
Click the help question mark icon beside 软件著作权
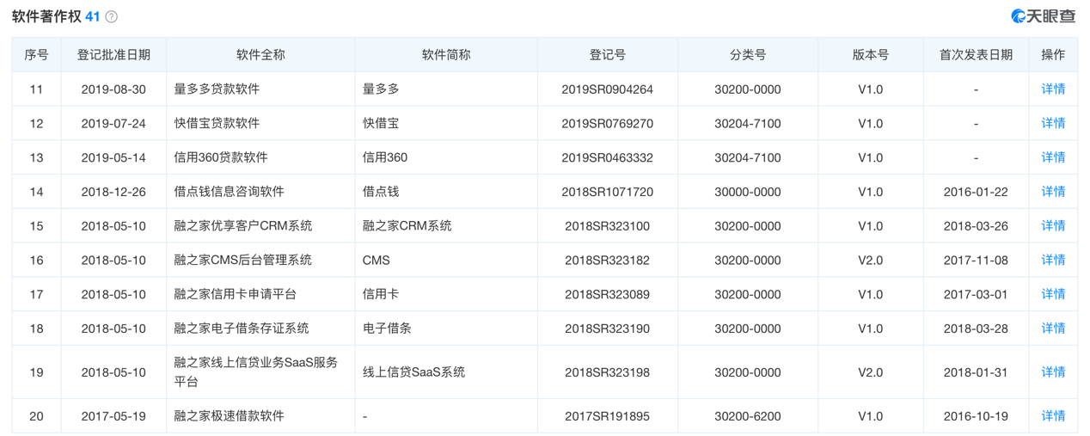112,17
